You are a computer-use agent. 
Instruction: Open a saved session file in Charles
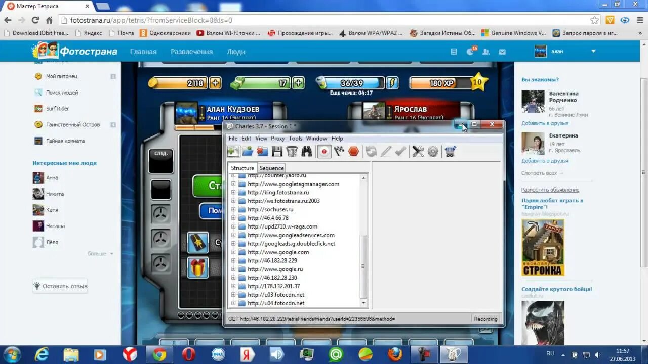coord(248,151)
